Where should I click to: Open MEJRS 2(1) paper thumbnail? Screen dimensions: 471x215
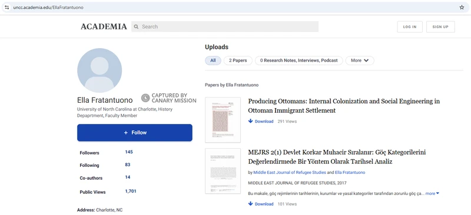click(x=223, y=171)
